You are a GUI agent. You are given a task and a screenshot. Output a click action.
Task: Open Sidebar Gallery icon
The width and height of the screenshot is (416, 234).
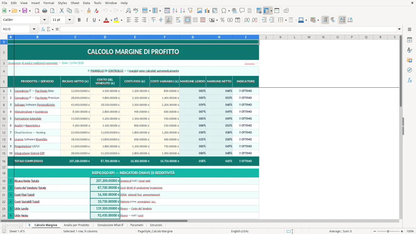[x=409, y=60]
